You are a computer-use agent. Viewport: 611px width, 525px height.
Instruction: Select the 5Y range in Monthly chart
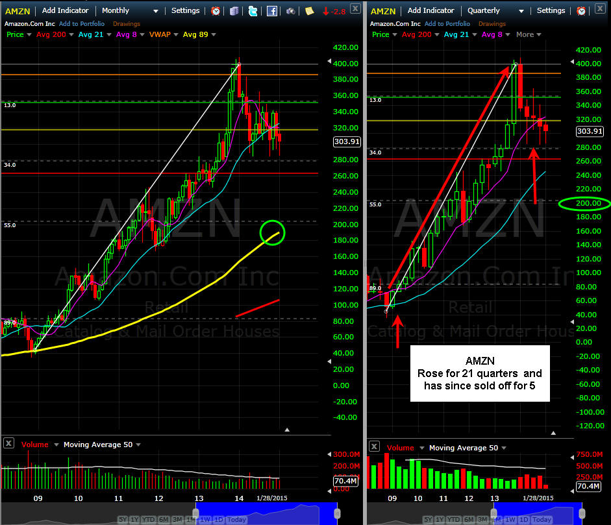pos(122,520)
